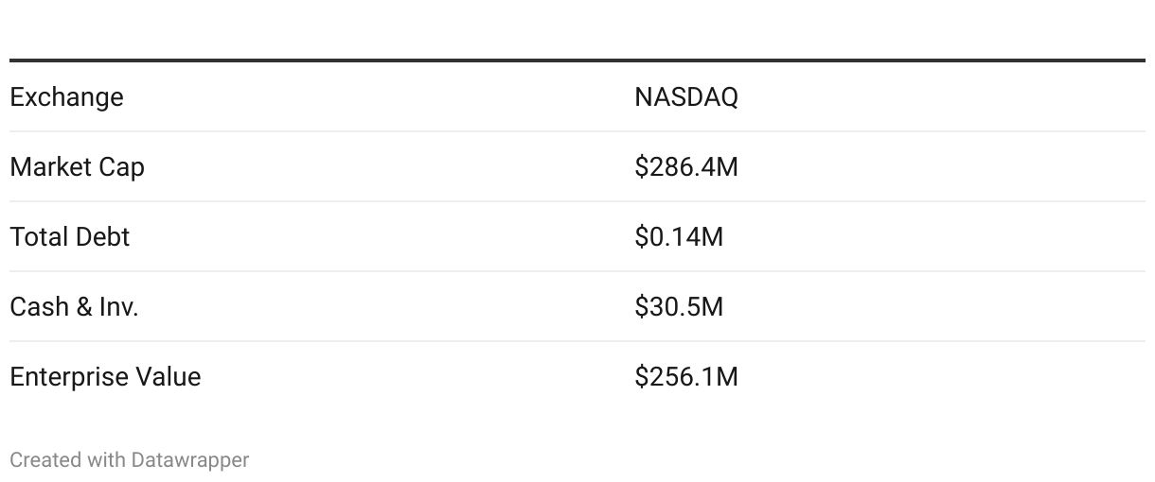Select the $286.4M market cap value
This screenshot has height=482, width=1155.
click(685, 167)
